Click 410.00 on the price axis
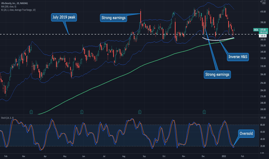The height and width of the screenshot is (159, 269). pyautogui.click(x=263, y=12)
